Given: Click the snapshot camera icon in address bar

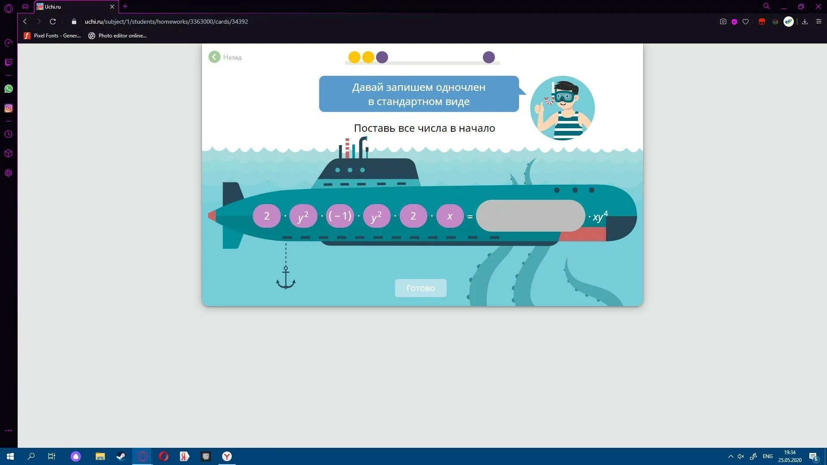Looking at the screenshot, I should [x=723, y=22].
